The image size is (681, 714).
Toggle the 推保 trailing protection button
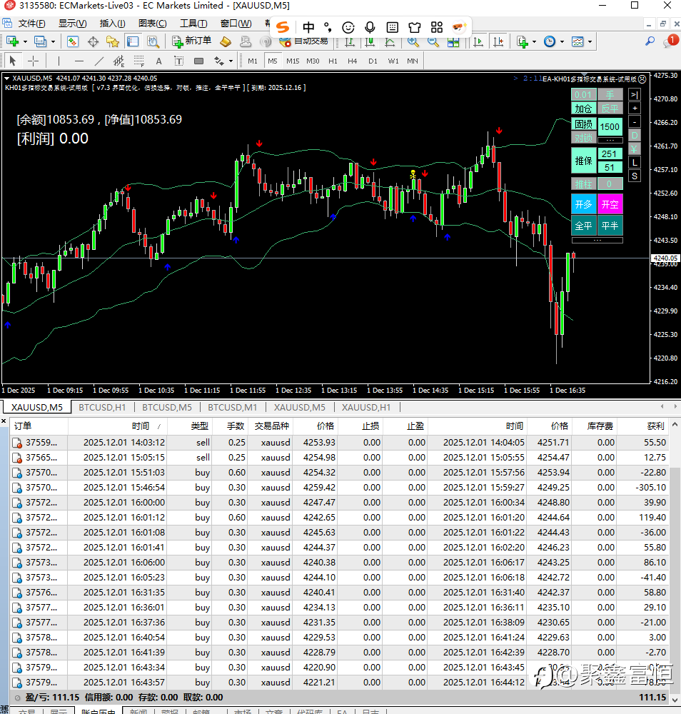point(583,161)
